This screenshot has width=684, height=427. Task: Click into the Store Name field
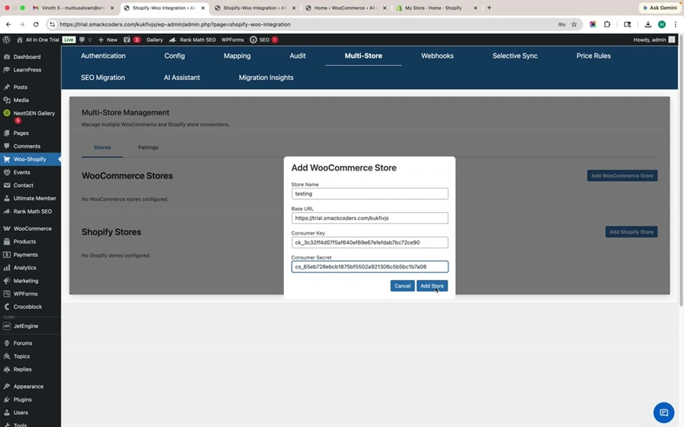pyautogui.click(x=369, y=194)
